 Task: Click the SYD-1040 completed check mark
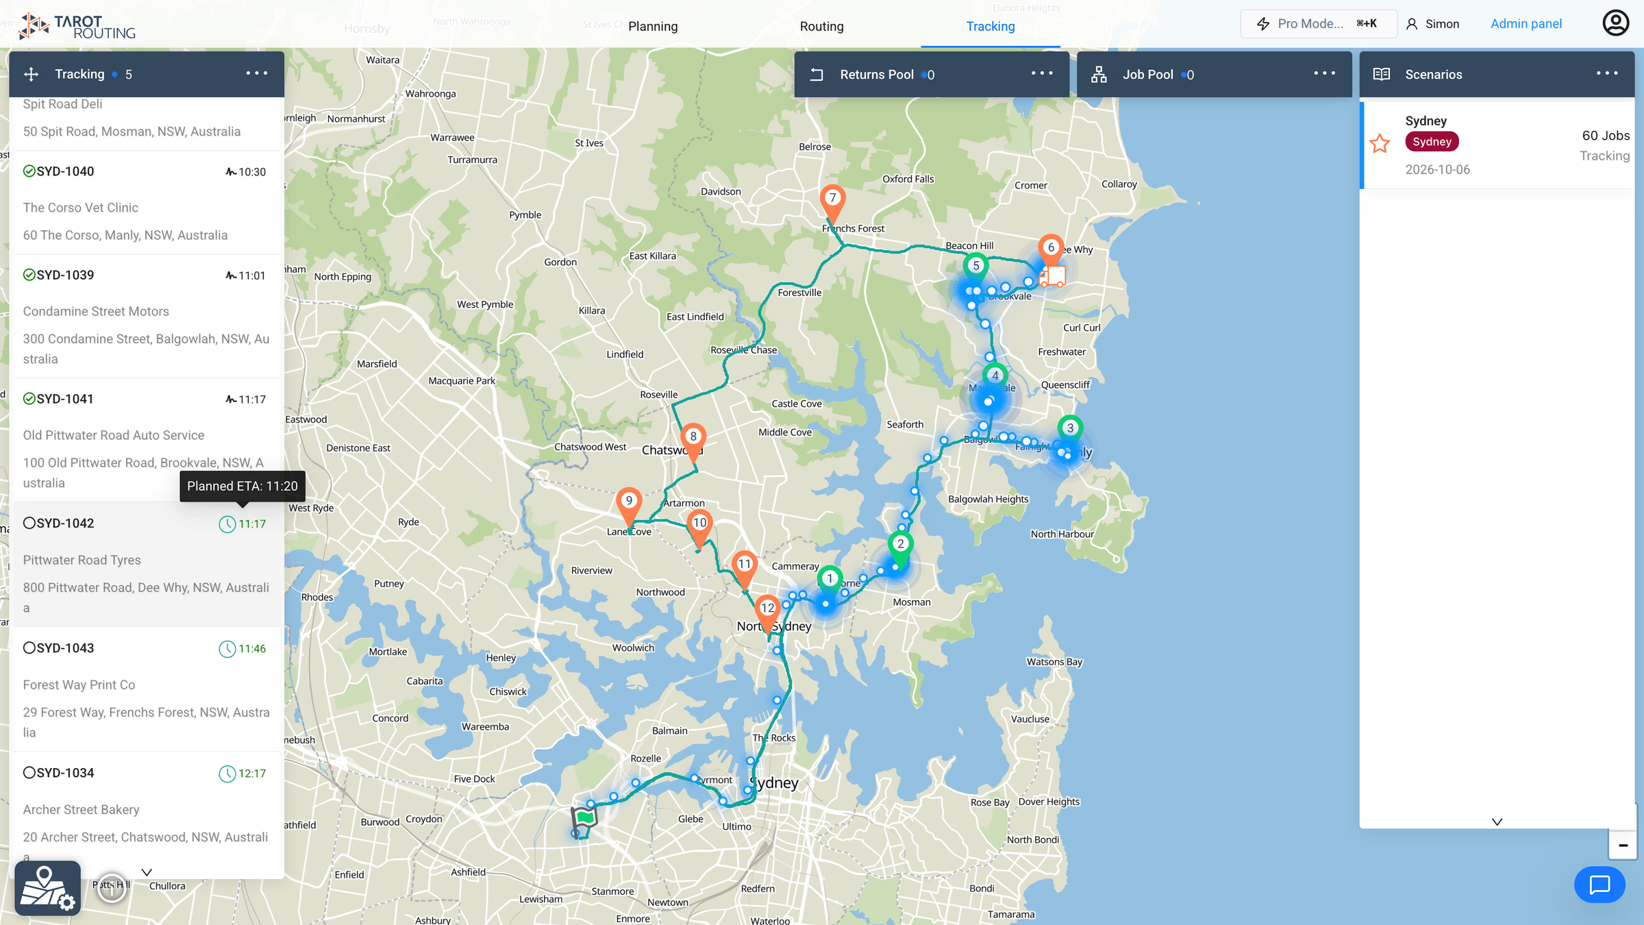(29, 171)
